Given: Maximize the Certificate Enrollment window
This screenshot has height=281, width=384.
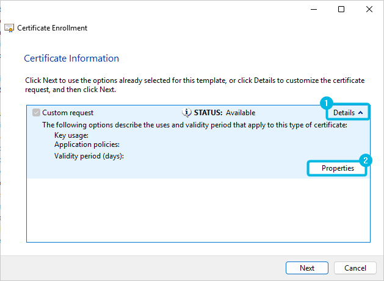Looking at the screenshot, I should 341,9.
